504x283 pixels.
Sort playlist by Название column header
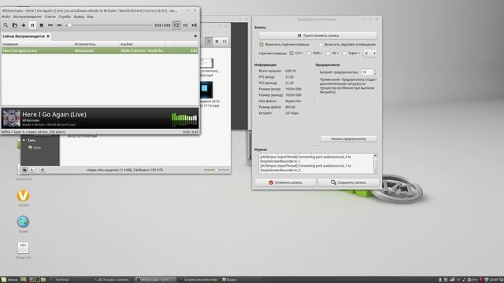pos(38,44)
